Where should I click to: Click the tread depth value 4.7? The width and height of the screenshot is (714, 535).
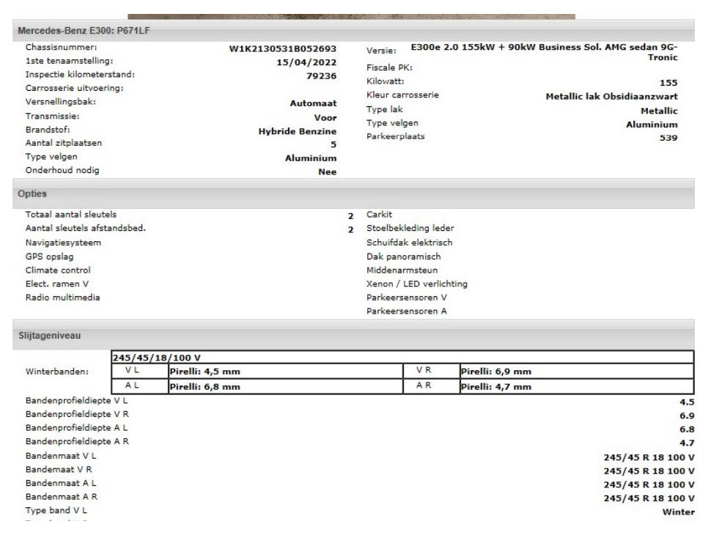687,443
